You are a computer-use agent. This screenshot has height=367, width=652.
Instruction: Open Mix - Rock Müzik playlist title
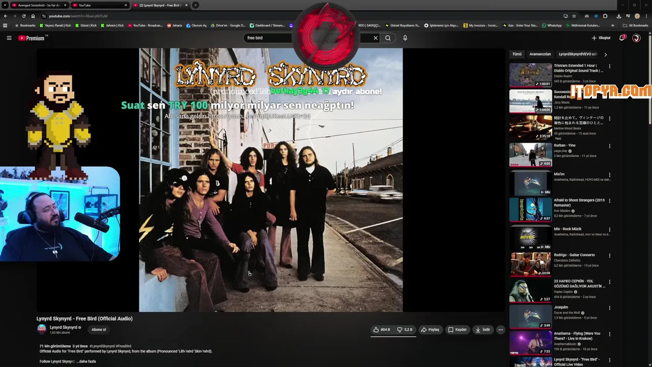pyautogui.click(x=567, y=229)
